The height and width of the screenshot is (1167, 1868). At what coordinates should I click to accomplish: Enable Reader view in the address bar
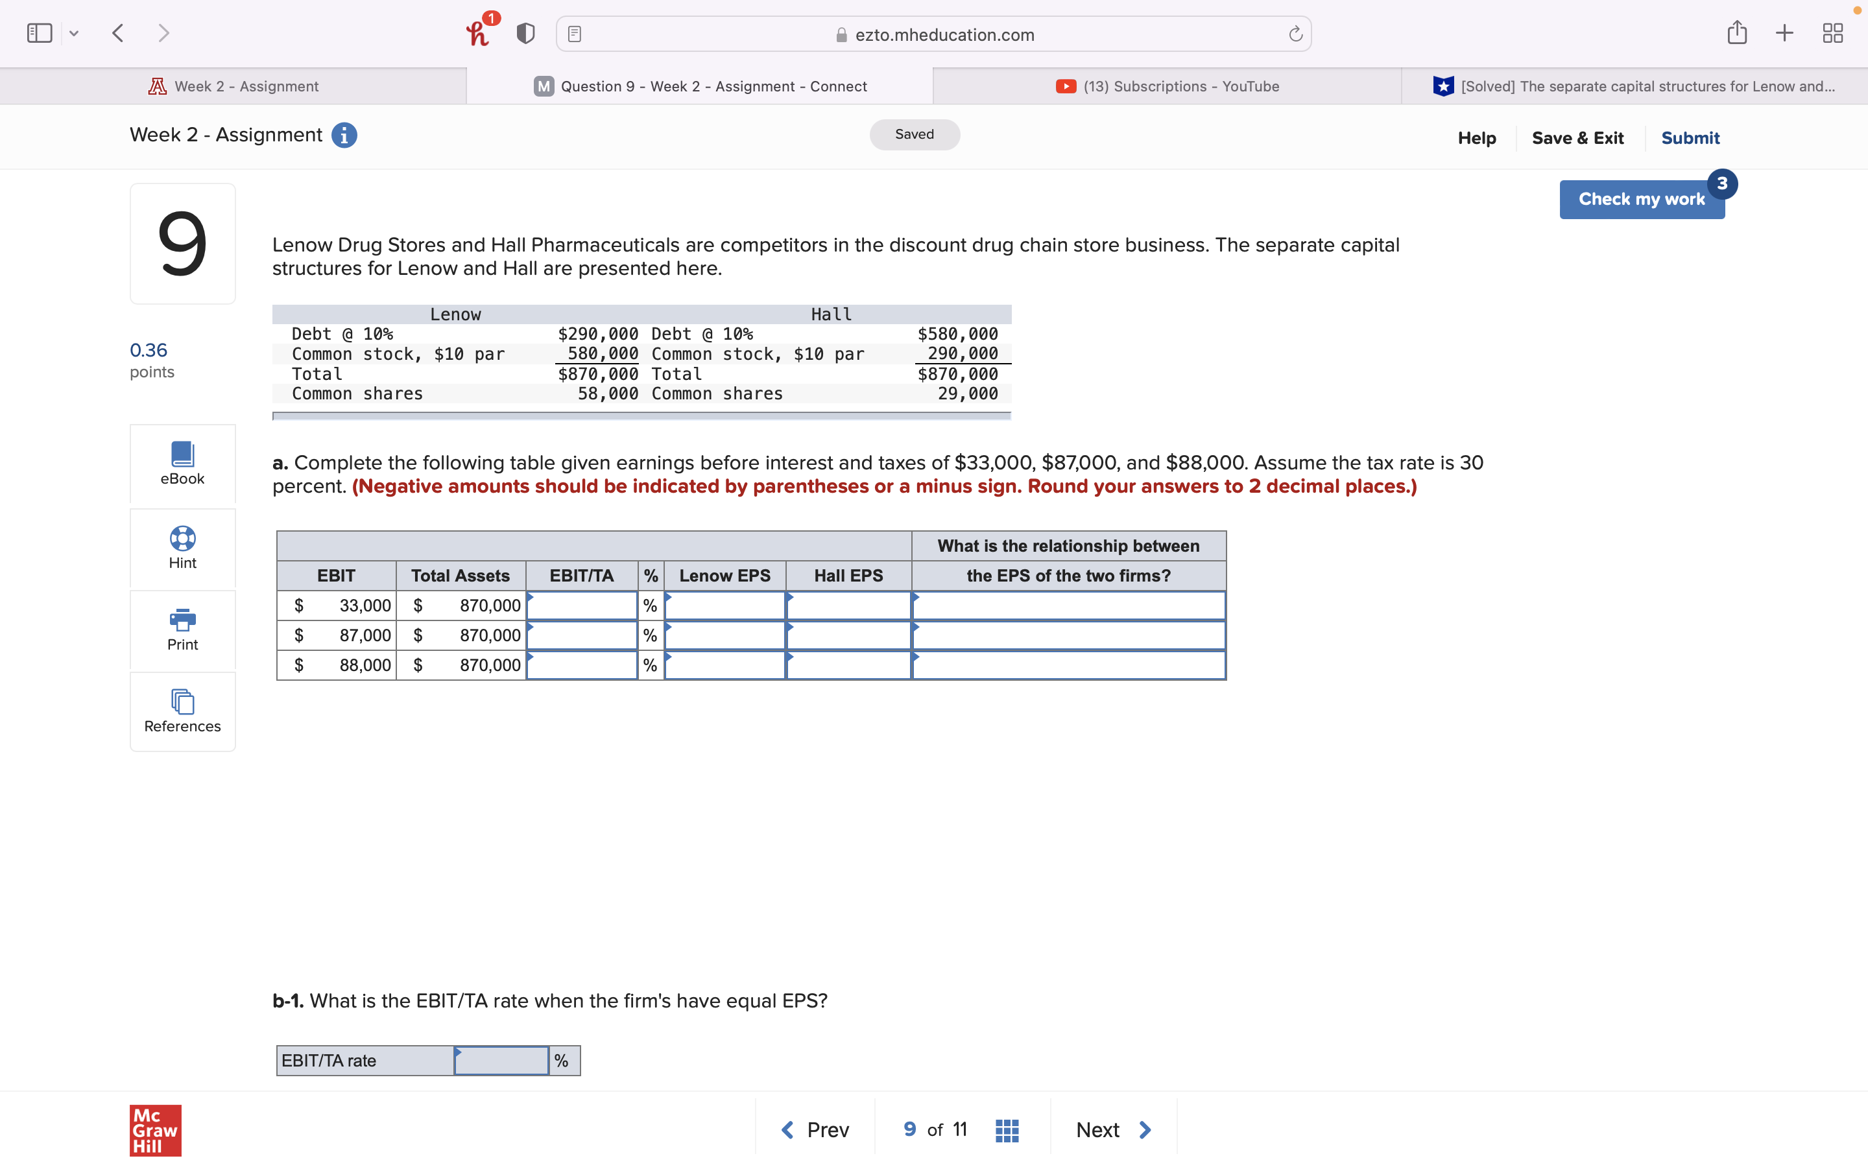point(573,34)
